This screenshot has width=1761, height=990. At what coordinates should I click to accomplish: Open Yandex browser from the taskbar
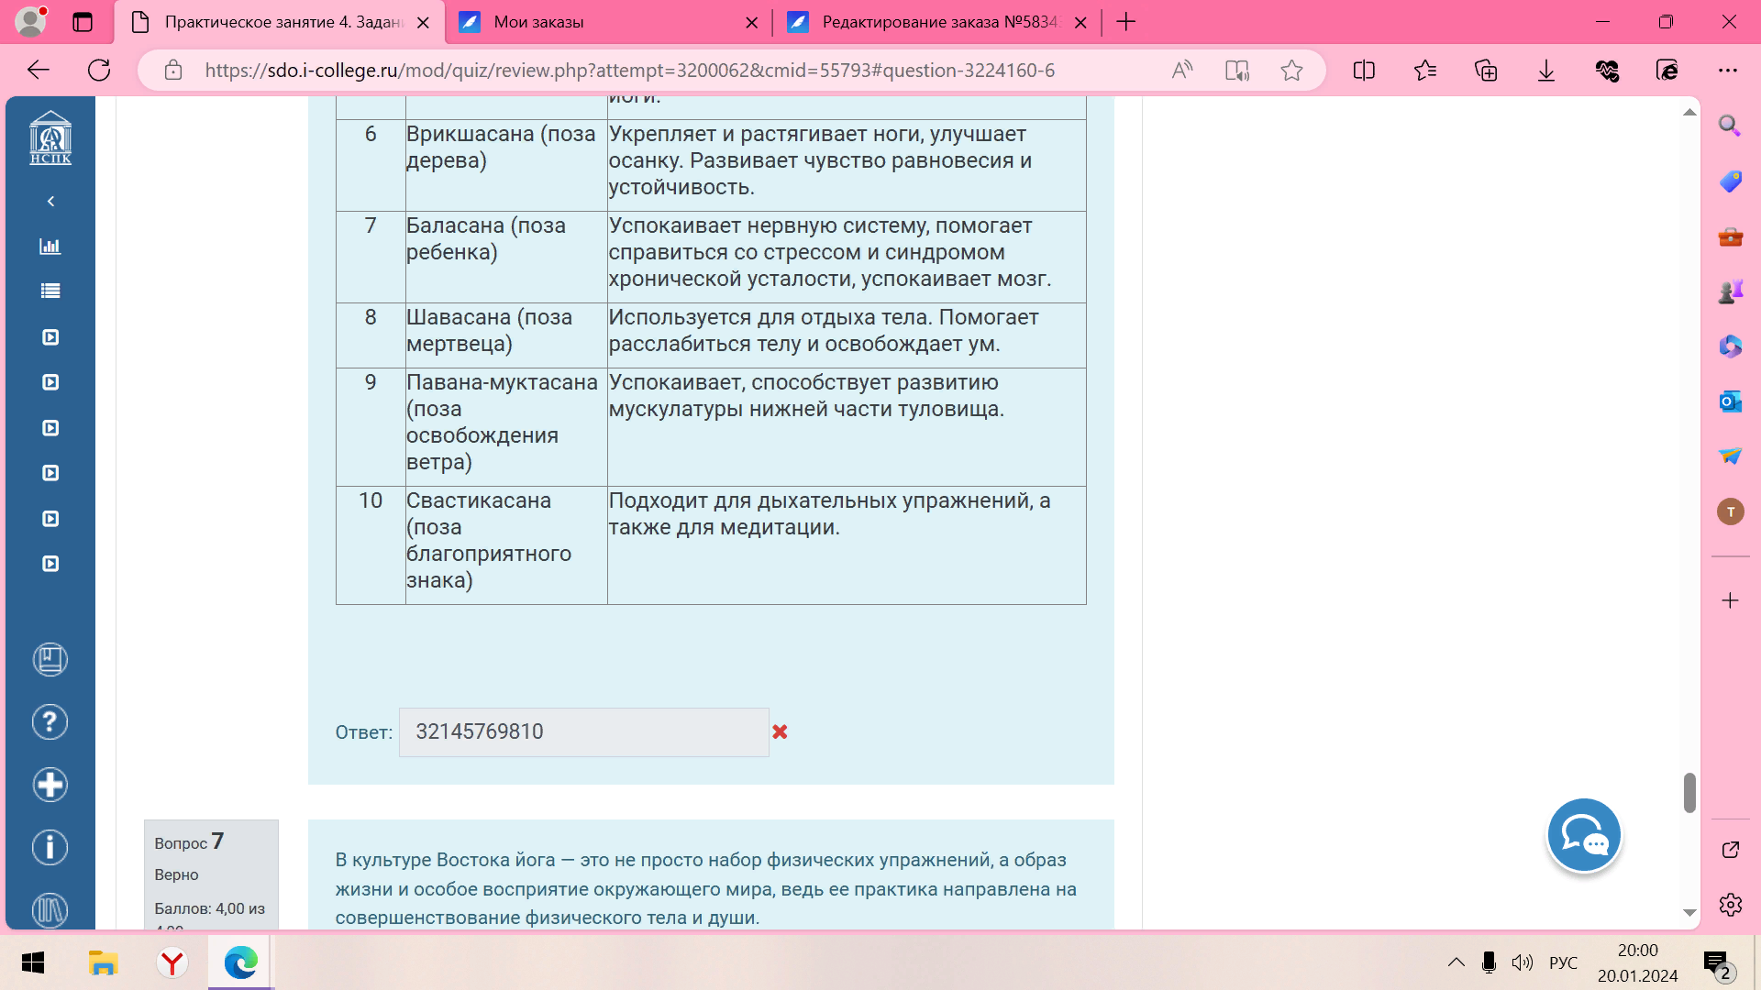(x=172, y=962)
